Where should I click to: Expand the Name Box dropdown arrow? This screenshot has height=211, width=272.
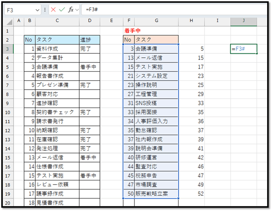[x=38, y=10]
